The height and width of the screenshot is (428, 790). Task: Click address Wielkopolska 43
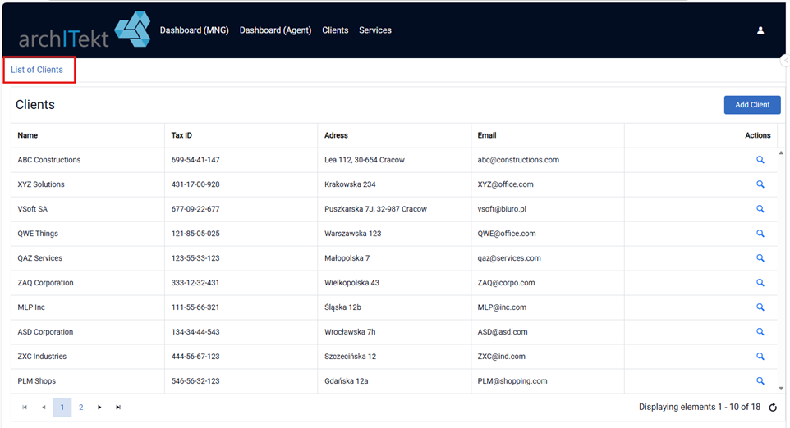(x=351, y=283)
